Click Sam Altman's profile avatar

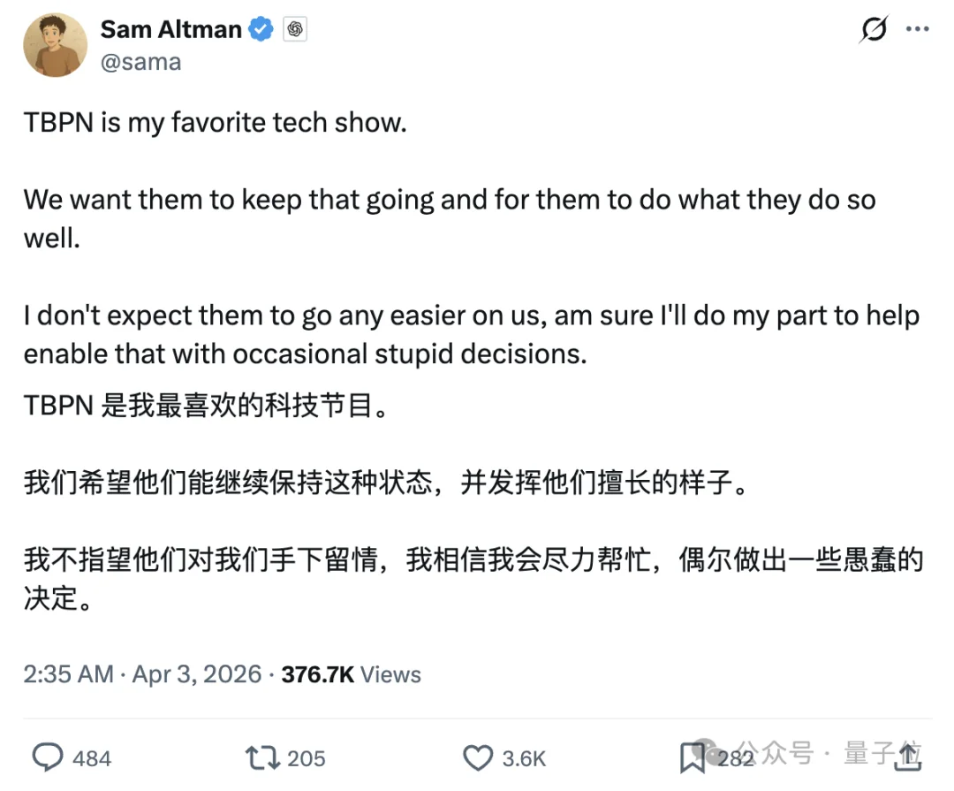click(x=55, y=44)
